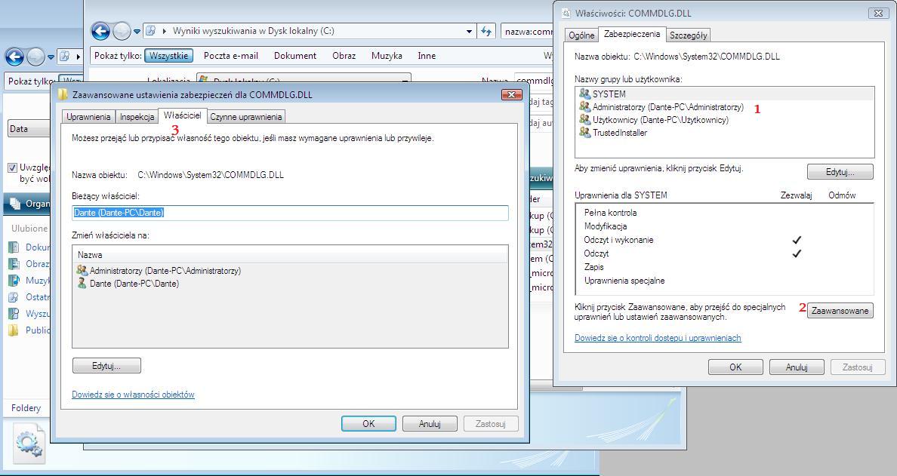Image resolution: width=897 pixels, height=476 pixels.
Task: Open the Public folder in sidebar
Action: point(37,330)
